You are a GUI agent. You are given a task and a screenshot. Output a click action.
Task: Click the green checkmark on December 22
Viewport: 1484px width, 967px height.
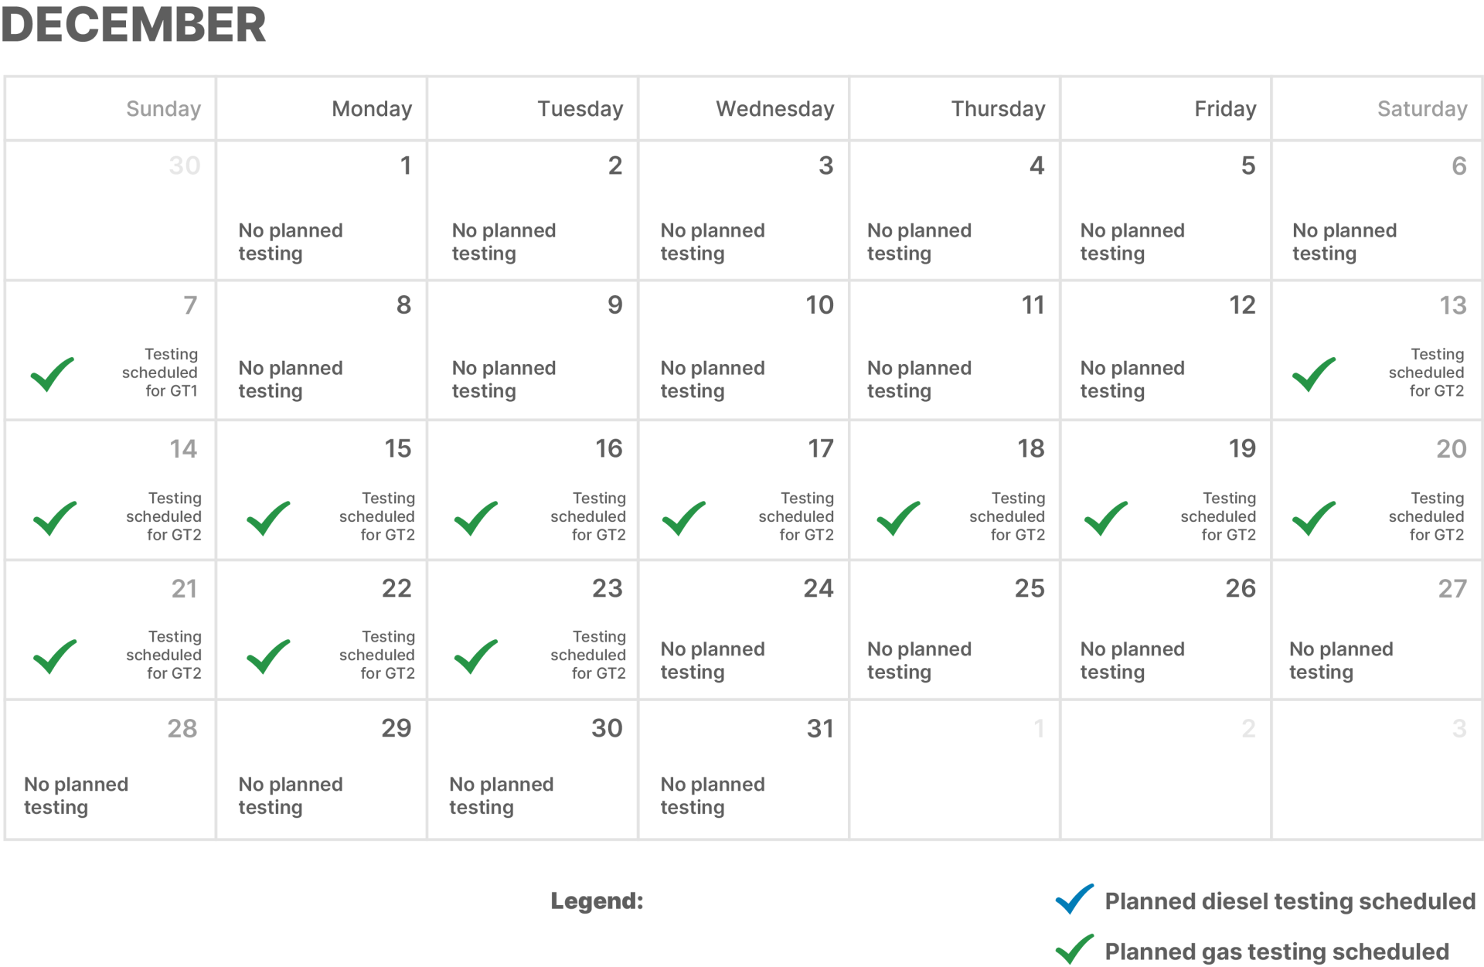click(x=267, y=656)
